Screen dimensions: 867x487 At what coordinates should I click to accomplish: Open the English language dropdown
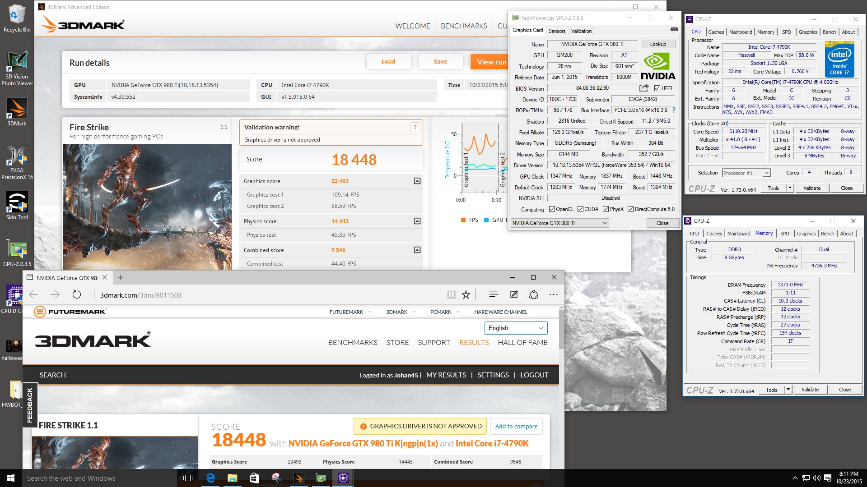[x=516, y=328]
